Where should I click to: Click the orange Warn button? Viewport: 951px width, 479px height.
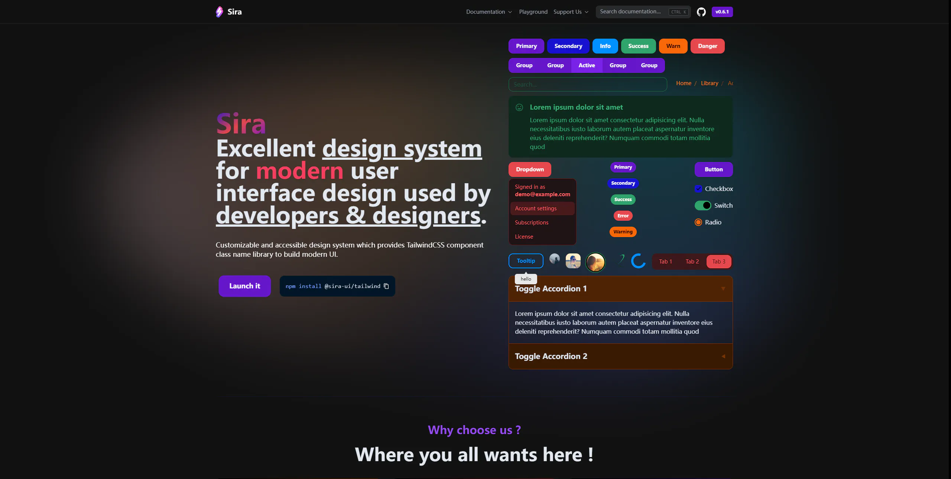673,46
